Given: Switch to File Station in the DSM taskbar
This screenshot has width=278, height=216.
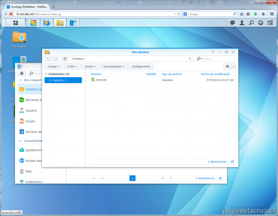Looking at the screenshot, I should click(60, 23).
